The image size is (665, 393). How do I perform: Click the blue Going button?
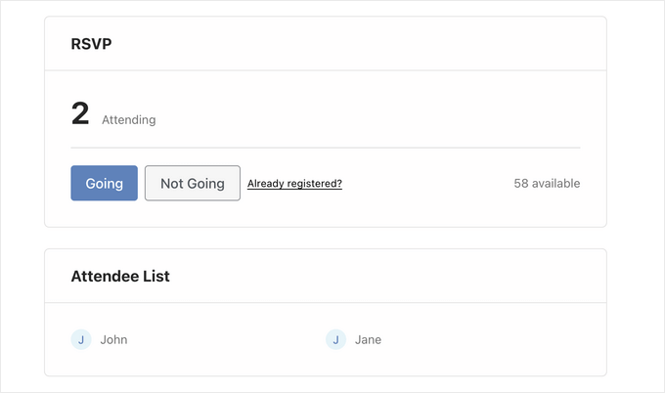click(x=104, y=183)
